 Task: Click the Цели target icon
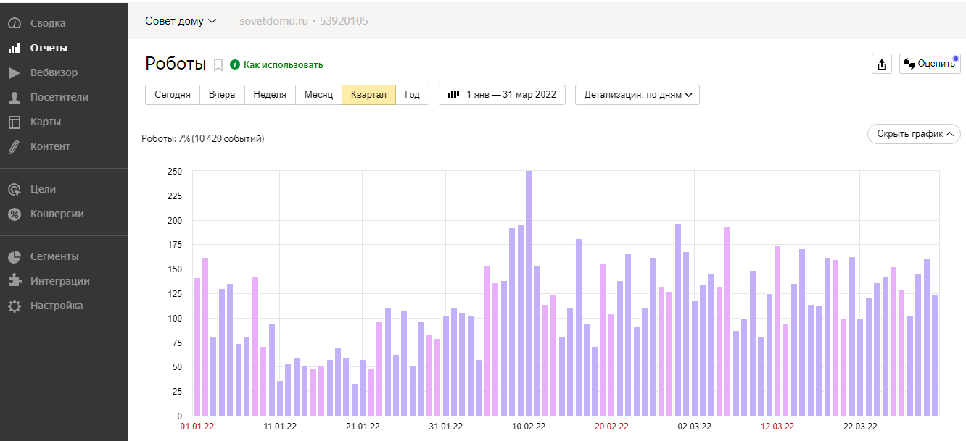(x=14, y=189)
